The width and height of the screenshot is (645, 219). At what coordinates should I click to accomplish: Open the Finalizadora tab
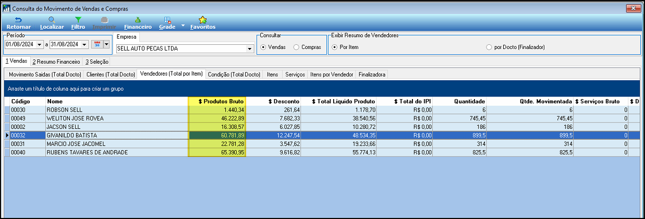(x=372, y=75)
